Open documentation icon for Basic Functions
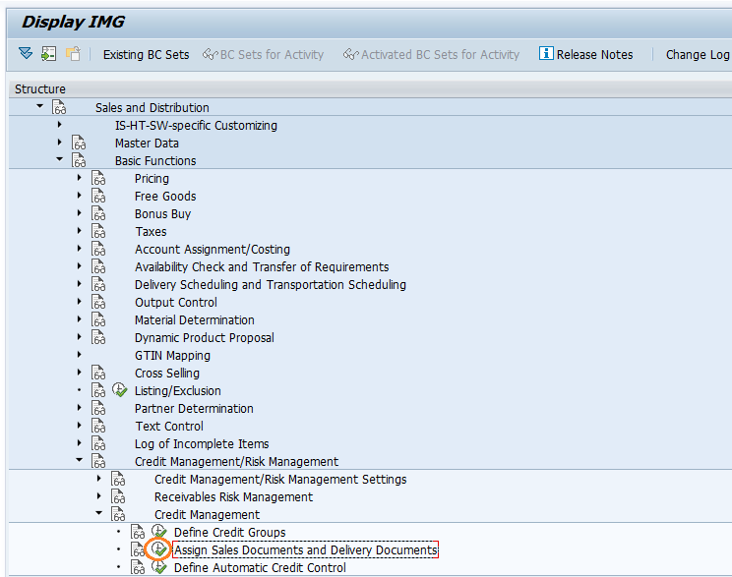The height and width of the screenshot is (577, 732). tap(79, 160)
